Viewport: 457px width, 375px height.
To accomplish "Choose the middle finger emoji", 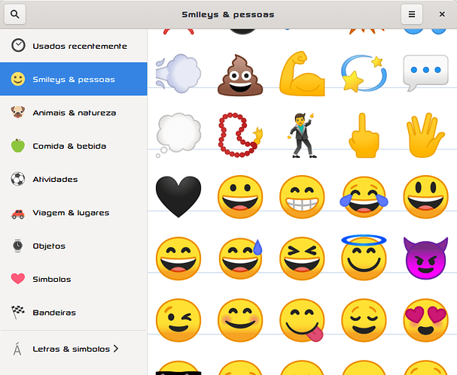I will tap(364, 135).
